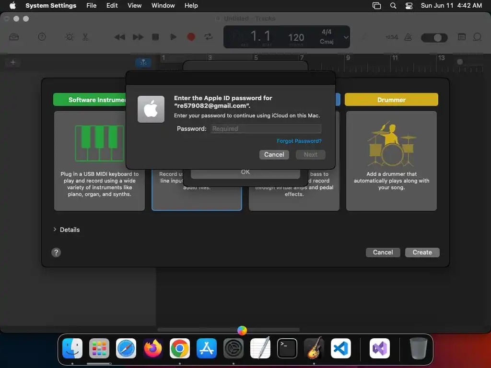Click the Cmaj key signature
This screenshot has height=368, width=491.
tap(327, 41)
